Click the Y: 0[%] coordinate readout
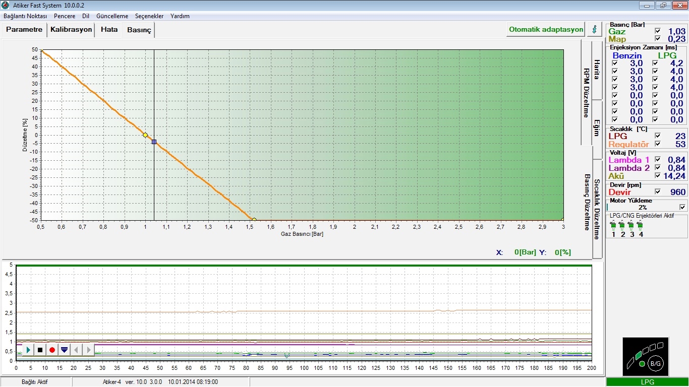The width and height of the screenshot is (689, 387). point(555,252)
